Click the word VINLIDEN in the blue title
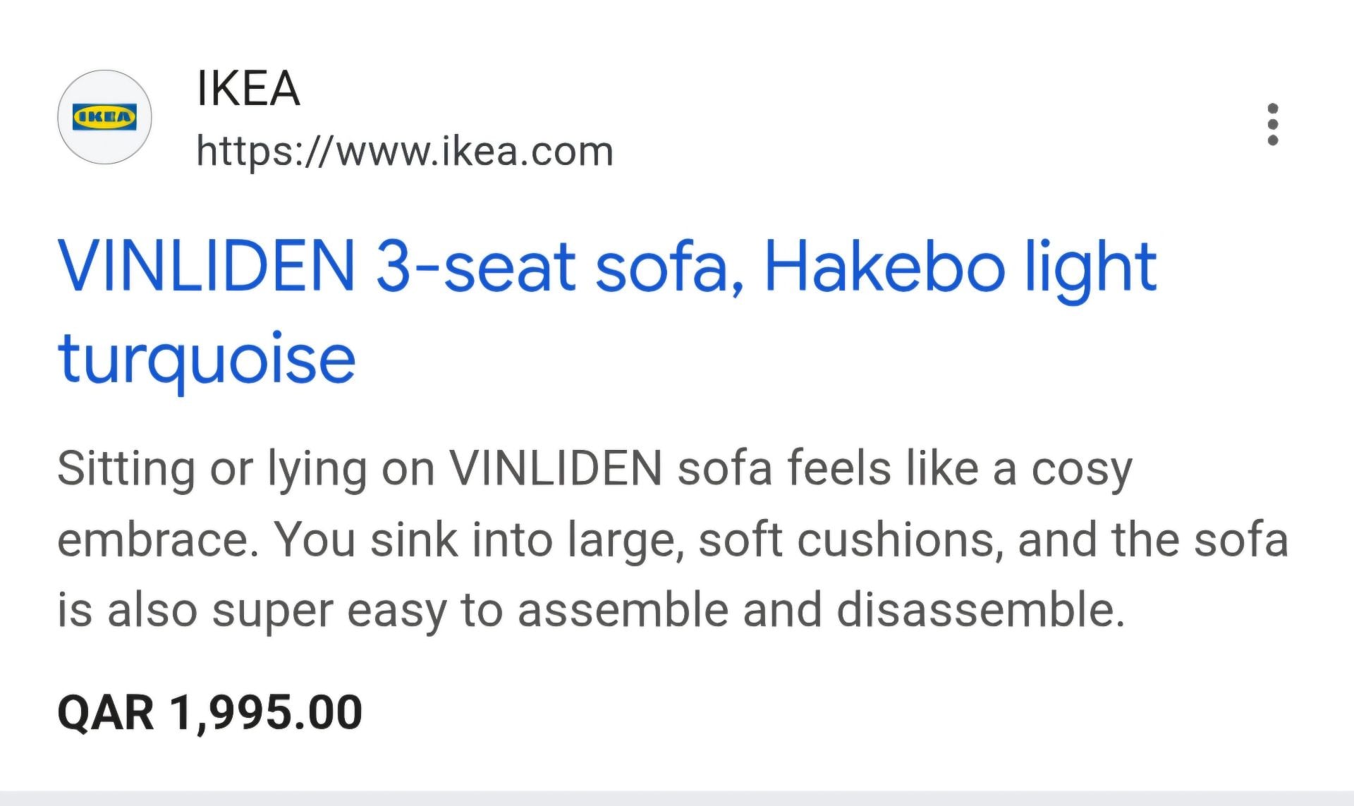The height and width of the screenshot is (806, 1354). coord(207,267)
